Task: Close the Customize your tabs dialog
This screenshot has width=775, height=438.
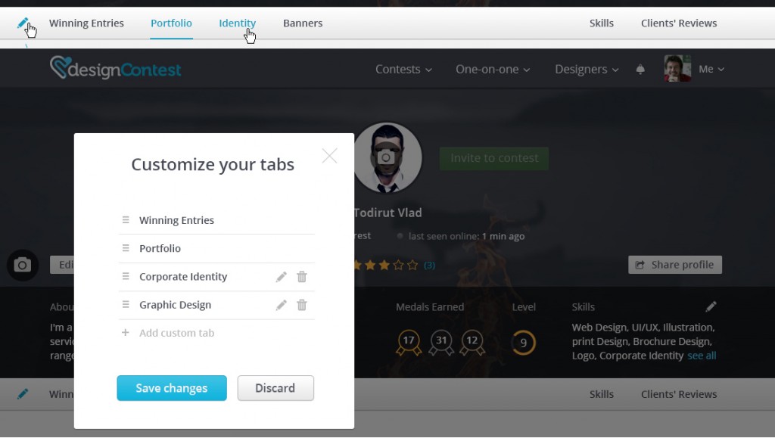Action: [329, 156]
